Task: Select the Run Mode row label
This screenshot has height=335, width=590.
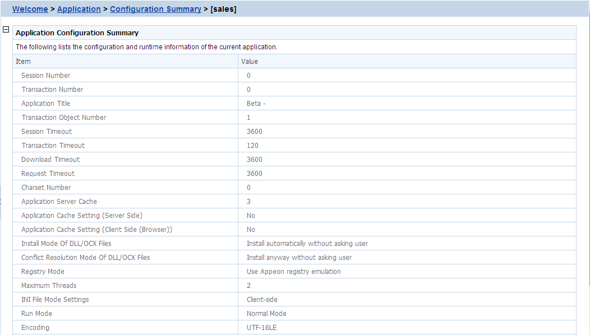Action: pyautogui.click(x=36, y=314)
